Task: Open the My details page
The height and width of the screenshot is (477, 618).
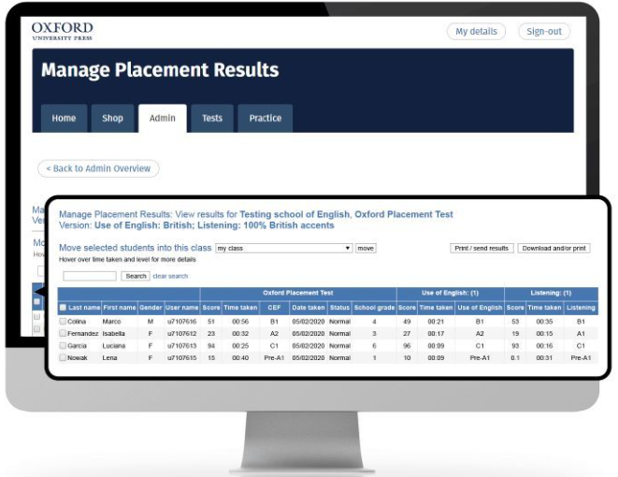Action: (x=476, y=32)
